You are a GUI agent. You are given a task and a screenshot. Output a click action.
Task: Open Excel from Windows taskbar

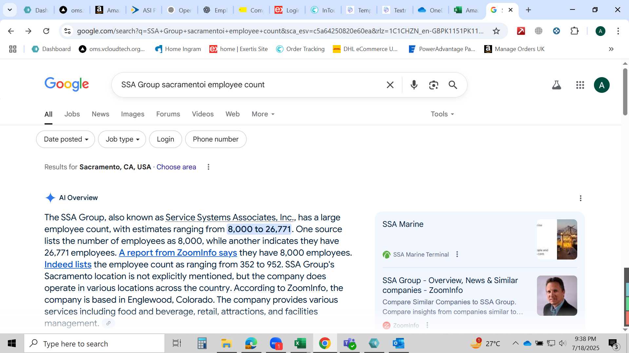tap(300, 343)
